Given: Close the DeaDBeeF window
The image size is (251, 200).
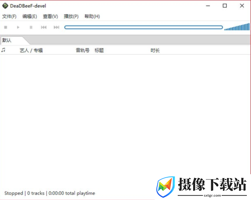Looking at the screenshot, I should (x=242, y=6).
